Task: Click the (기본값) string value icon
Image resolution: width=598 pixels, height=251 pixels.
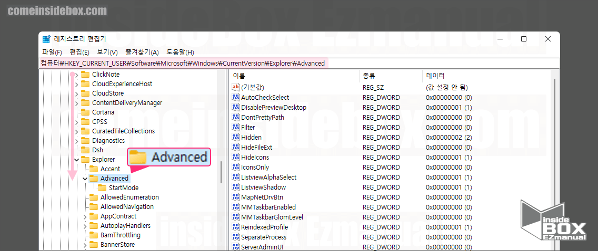Action: (x=236, y=88)
